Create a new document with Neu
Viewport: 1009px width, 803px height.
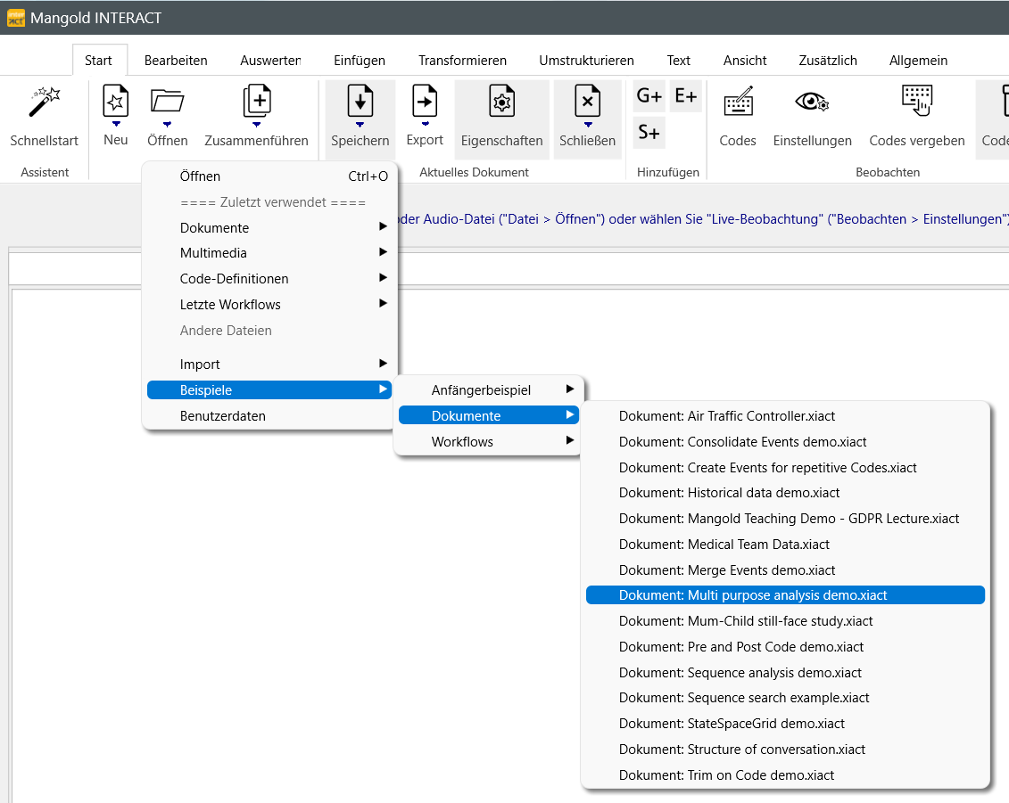[116, 101]
